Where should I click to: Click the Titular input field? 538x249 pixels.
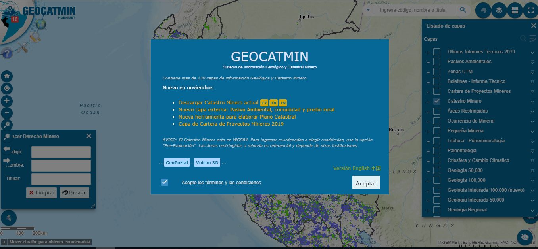(x=61, y=179)
